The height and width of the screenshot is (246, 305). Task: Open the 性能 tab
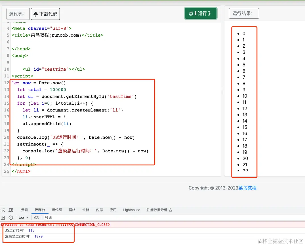pos(86,210)
